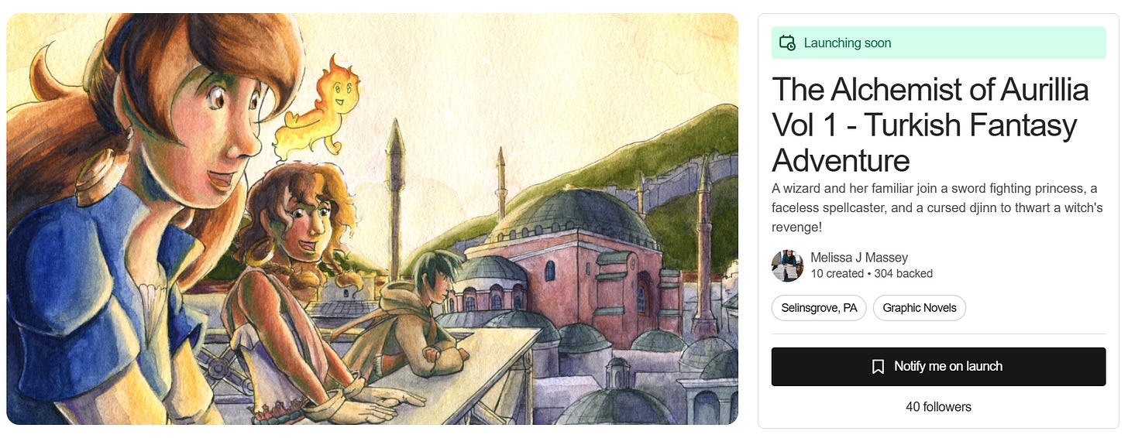Open Melissa J Massey's profile avatar

pyautogui.click(x=787, y=265)
